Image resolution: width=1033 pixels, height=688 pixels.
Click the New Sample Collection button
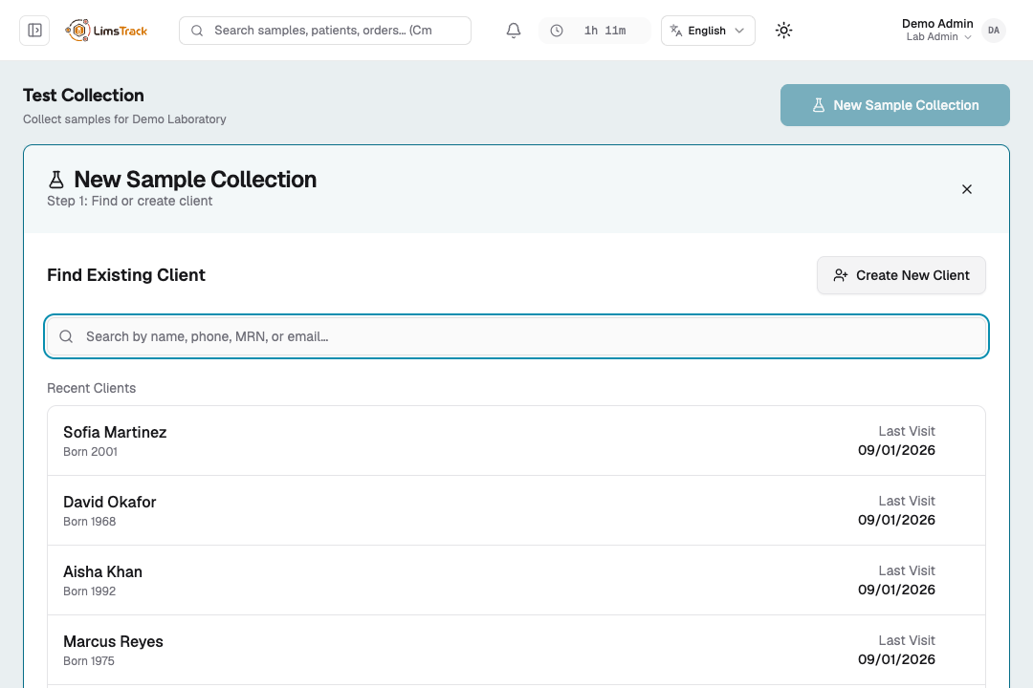click(x=894, y=105)
